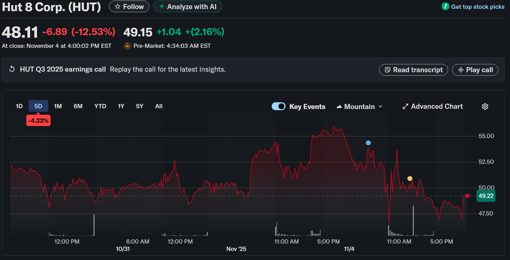This screenshot has width=510, height=260.
Task: Open Read transcript for earnings call
Action: point(413,70)
